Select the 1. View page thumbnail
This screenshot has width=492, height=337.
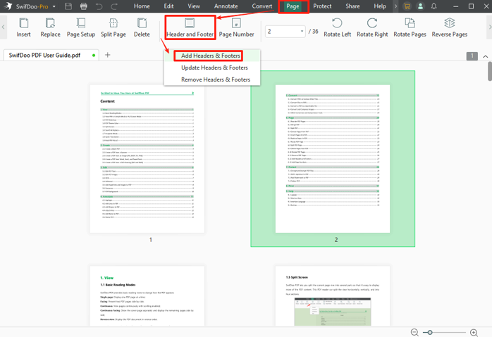tap(147, 295)
